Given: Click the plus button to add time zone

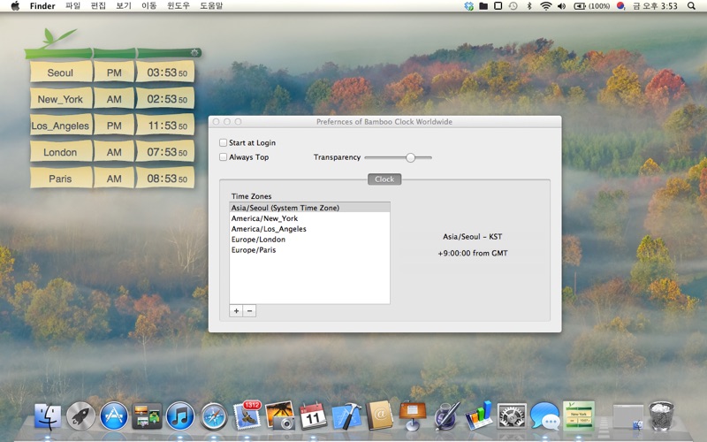Looking at the screenshot, I should (236, 311).
